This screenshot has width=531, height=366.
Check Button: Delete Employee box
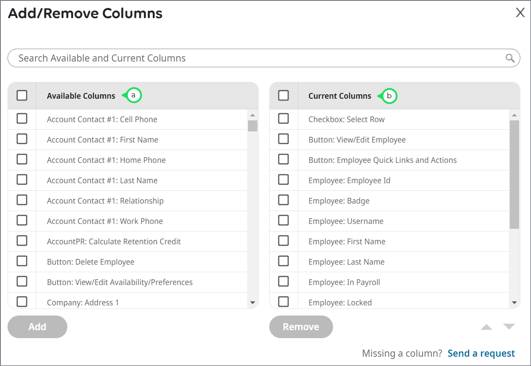click(x=22, y=261)
